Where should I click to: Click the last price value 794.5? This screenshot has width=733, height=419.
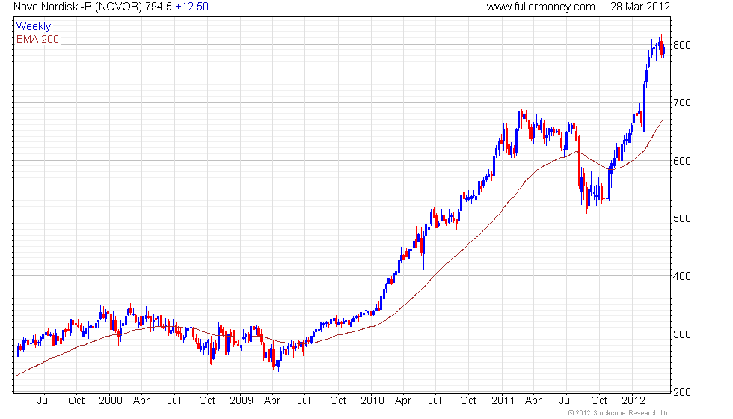pos(159,7)
